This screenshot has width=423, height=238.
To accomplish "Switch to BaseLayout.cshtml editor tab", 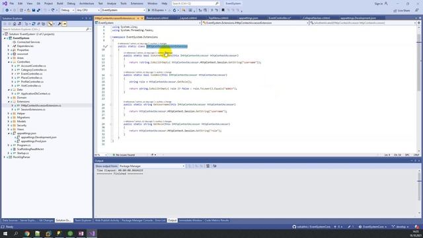I will click(157, 18).
